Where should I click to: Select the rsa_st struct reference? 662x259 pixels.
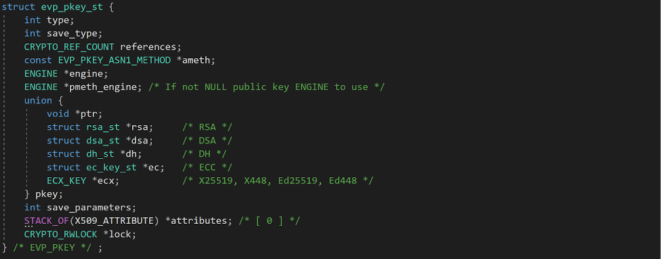point(102,127)
